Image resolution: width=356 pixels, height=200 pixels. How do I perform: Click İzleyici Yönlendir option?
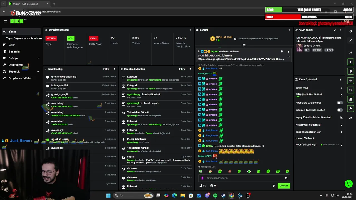point(305,138)
